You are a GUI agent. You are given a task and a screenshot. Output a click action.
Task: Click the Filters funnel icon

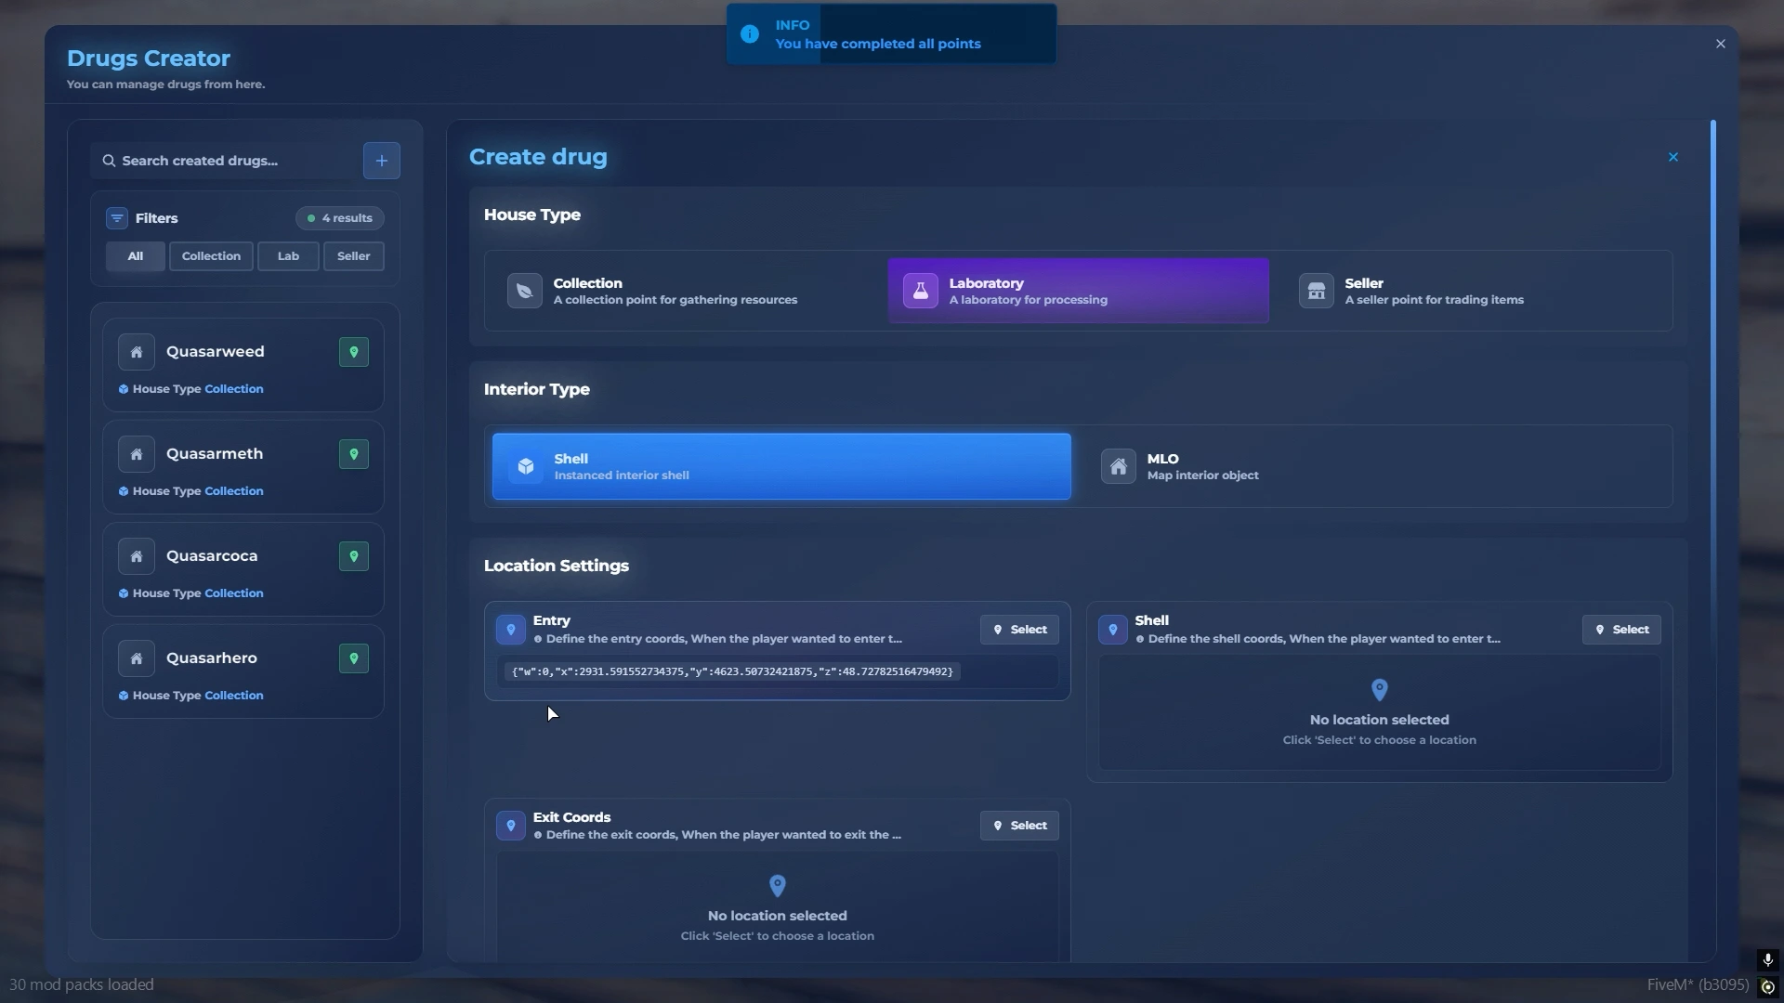click(117, 218)
